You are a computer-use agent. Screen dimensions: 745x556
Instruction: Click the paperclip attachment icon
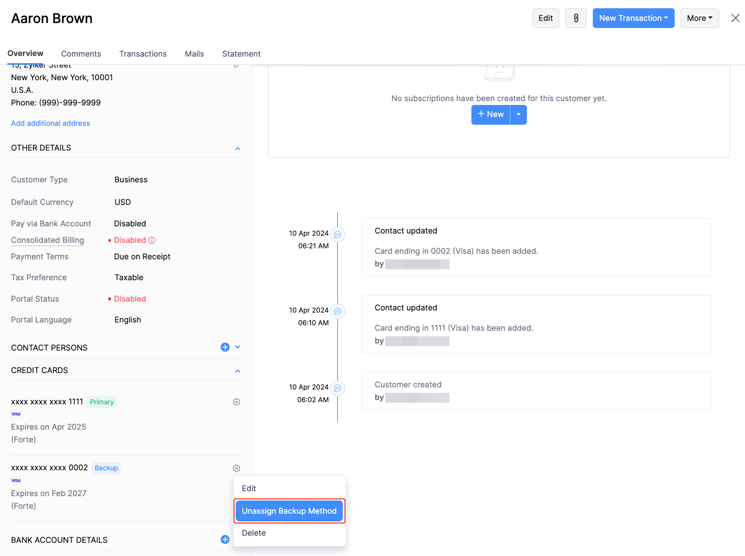[576, 18]
